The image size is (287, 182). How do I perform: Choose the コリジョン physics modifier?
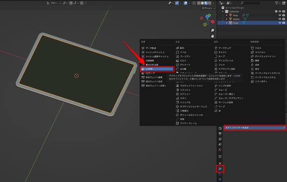(258, 52)
